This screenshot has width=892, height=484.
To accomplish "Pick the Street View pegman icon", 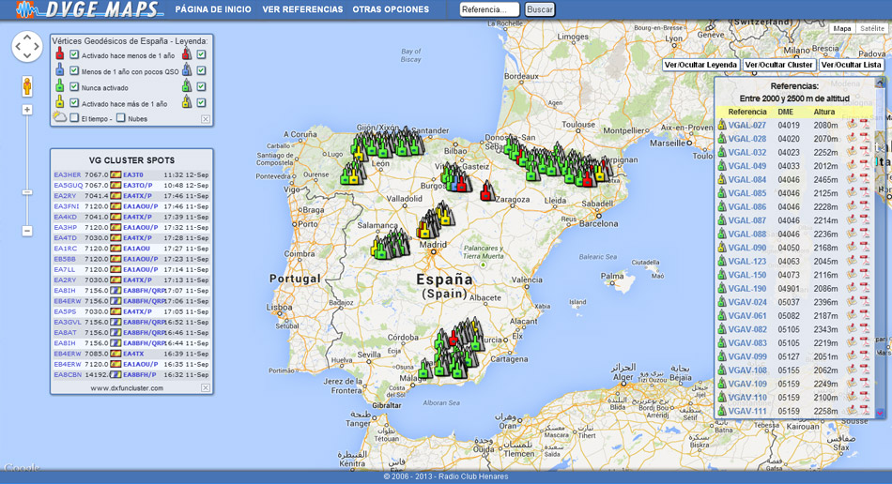I will 26,86.
